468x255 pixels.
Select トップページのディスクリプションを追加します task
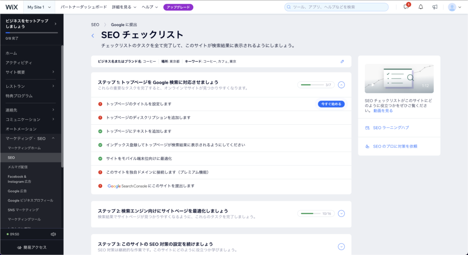click(221, 117)
